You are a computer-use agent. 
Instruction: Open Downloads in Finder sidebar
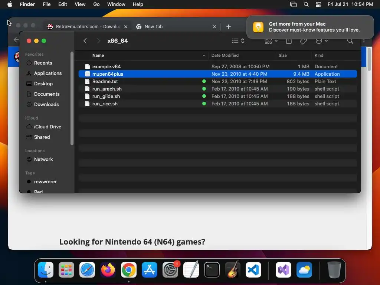click(42, 104)
